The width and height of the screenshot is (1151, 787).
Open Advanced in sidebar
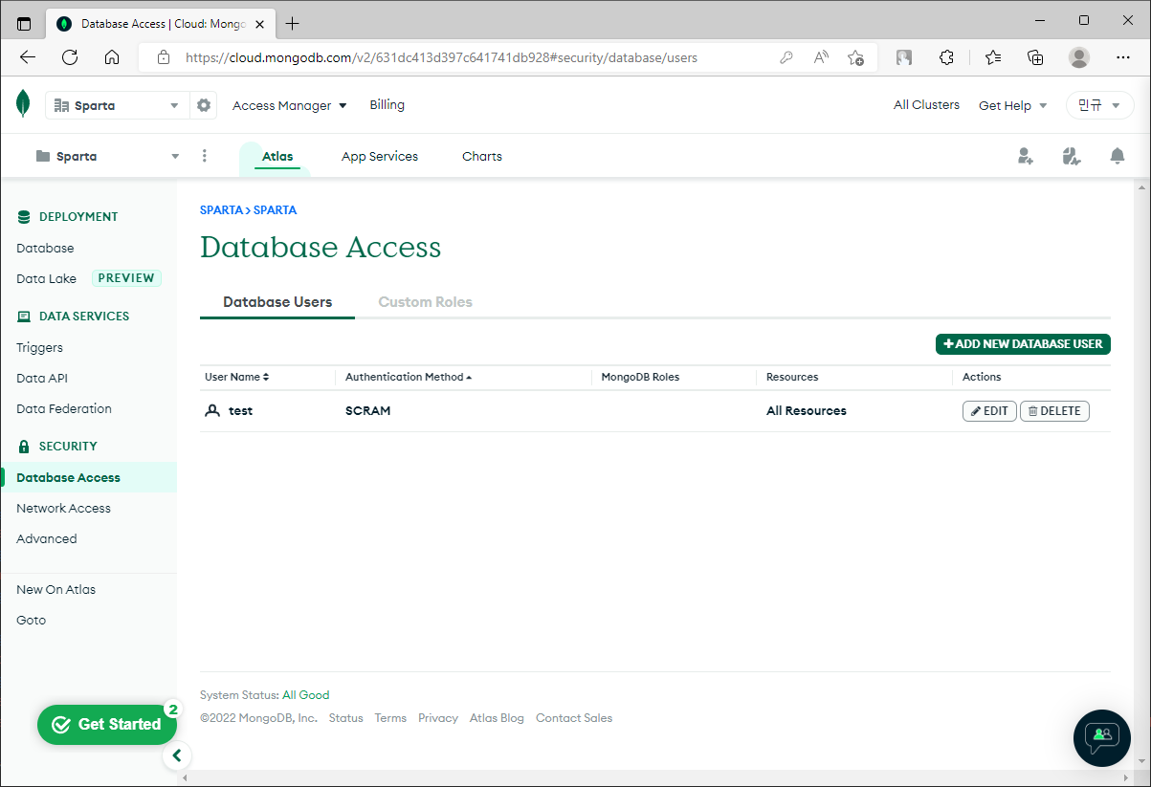[46, 538]
